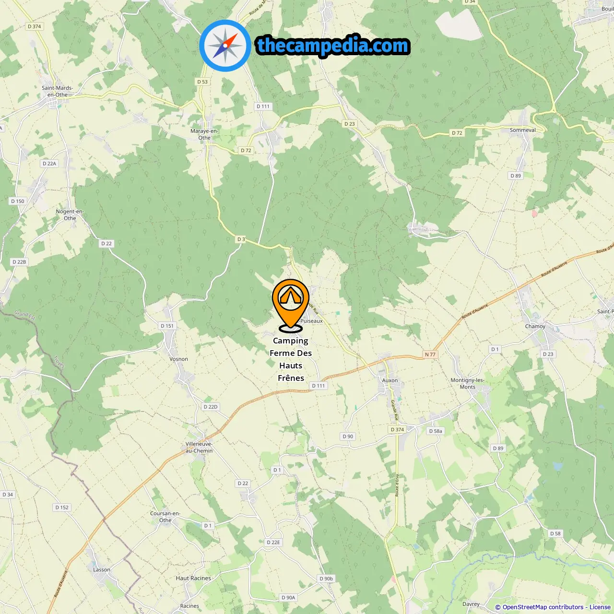
Task: Select the D 151 road marker
Action: pos(167,326)
